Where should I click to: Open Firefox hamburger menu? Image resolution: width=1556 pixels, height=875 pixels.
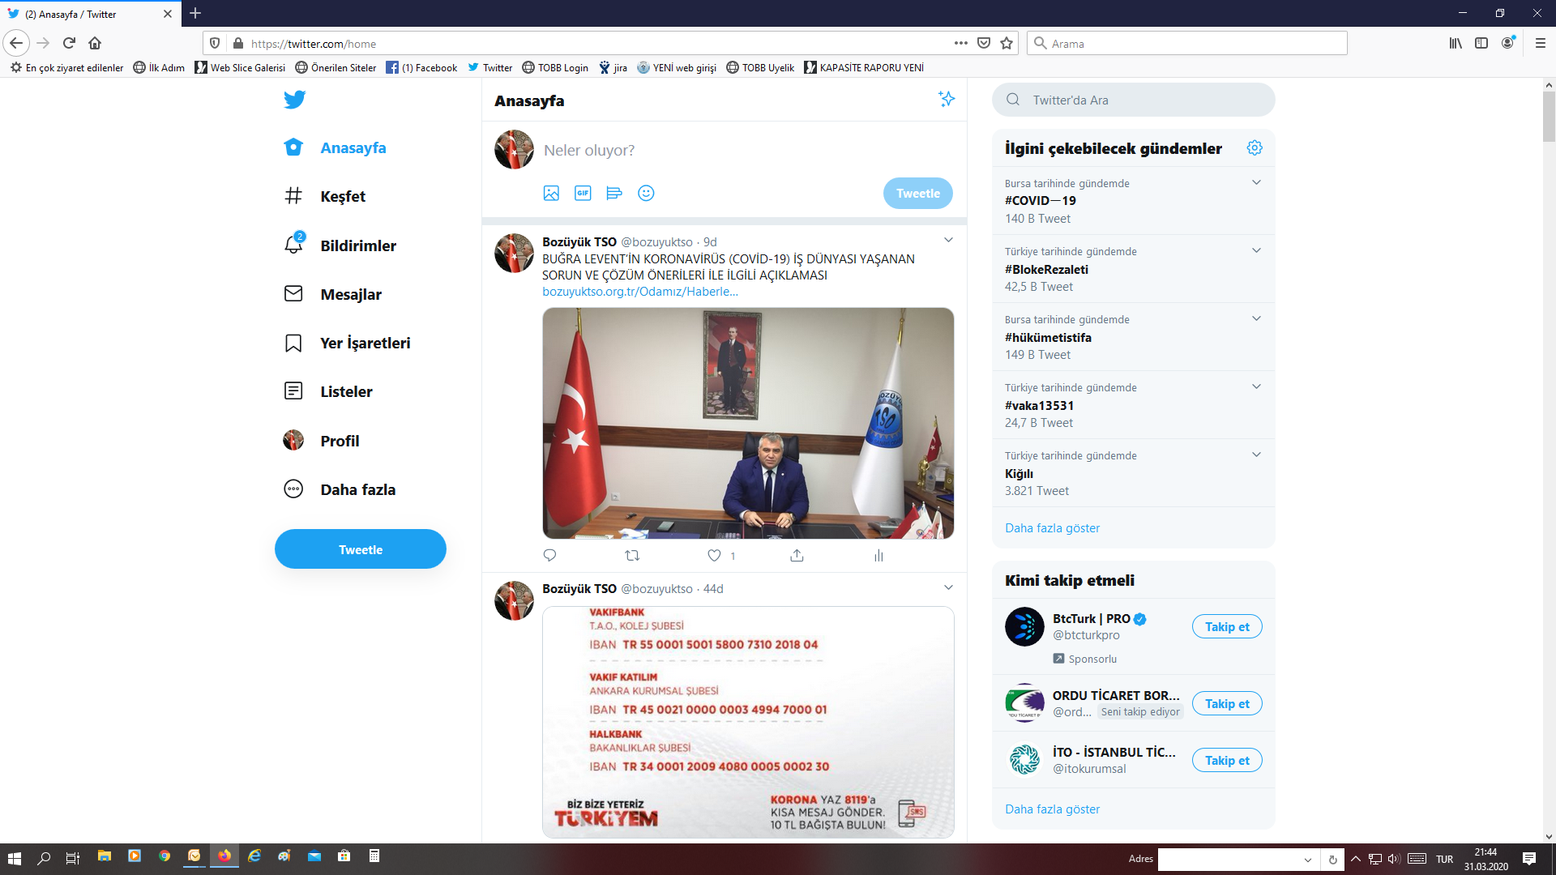pyautogui.click(x=1541, y=43)
